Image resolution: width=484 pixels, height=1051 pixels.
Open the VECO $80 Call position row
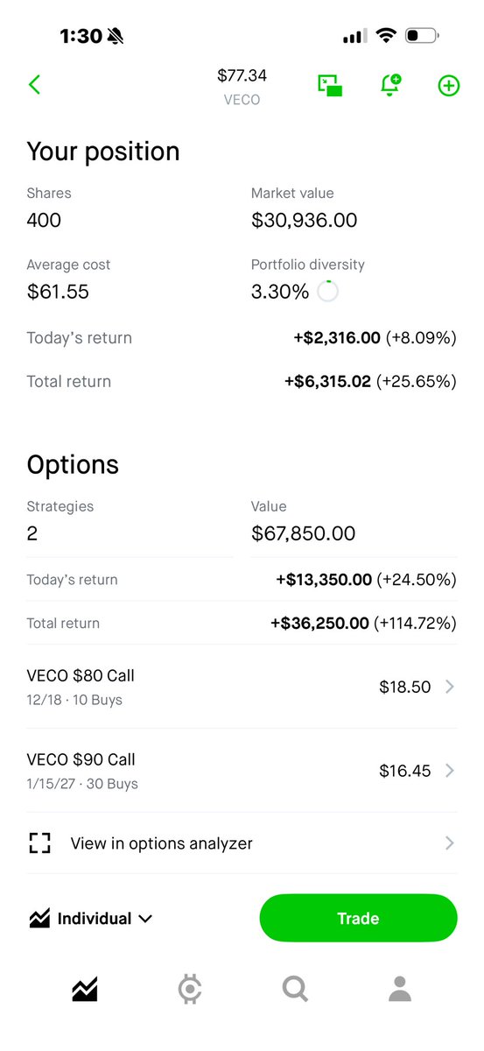point(242,688)
